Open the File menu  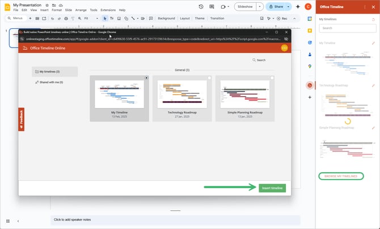[16, 10]
